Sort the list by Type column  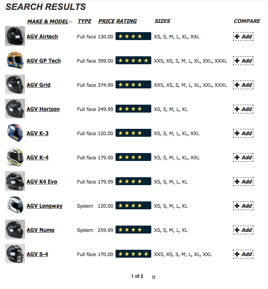click(84, 21)
